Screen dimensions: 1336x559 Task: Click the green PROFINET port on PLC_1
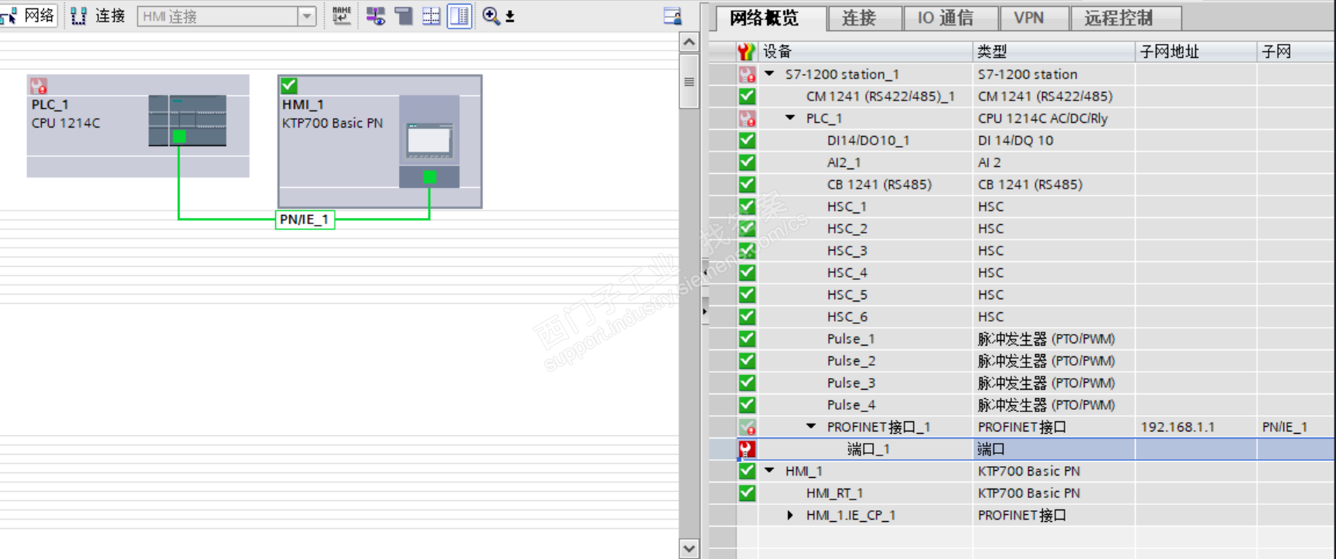coord(179,137)
